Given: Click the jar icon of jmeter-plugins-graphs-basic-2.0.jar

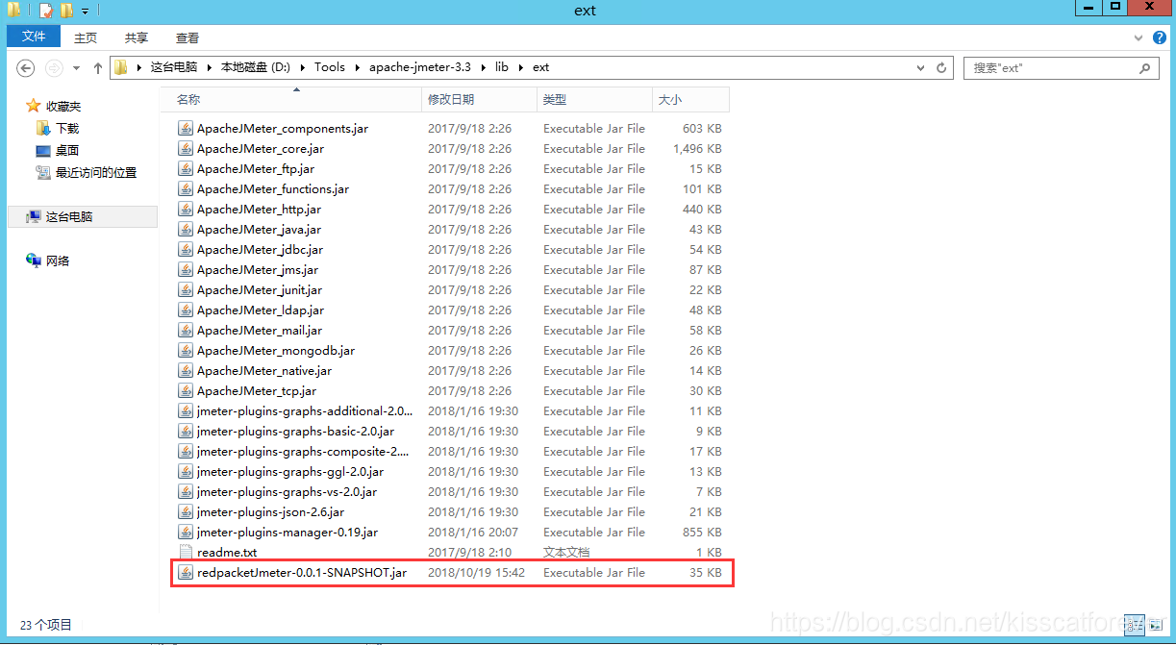Looking at the screenshot, I should 186,431.
